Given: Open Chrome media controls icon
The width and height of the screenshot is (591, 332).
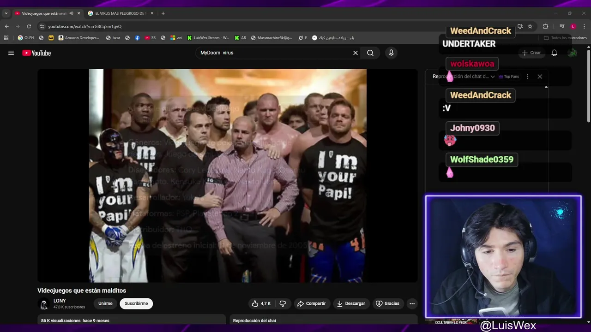Looking at the screenshot, I should click(x=562, y=26).
